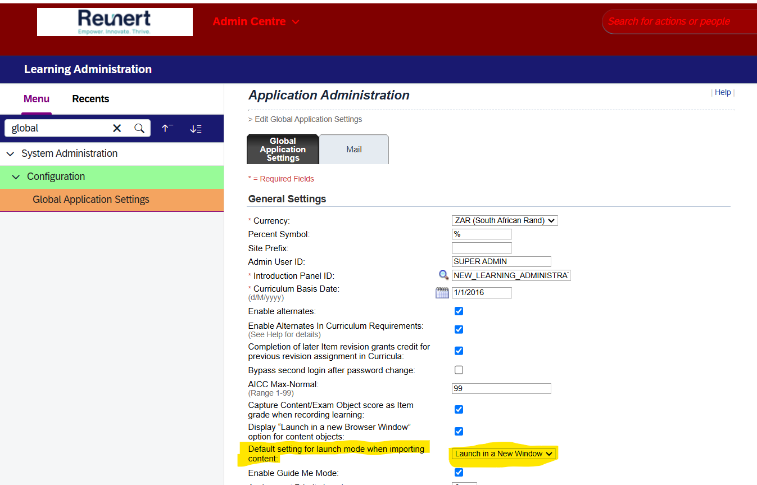Click the magnifier icon in menu search
Screen dimensions: 757x485
(139, 128)
